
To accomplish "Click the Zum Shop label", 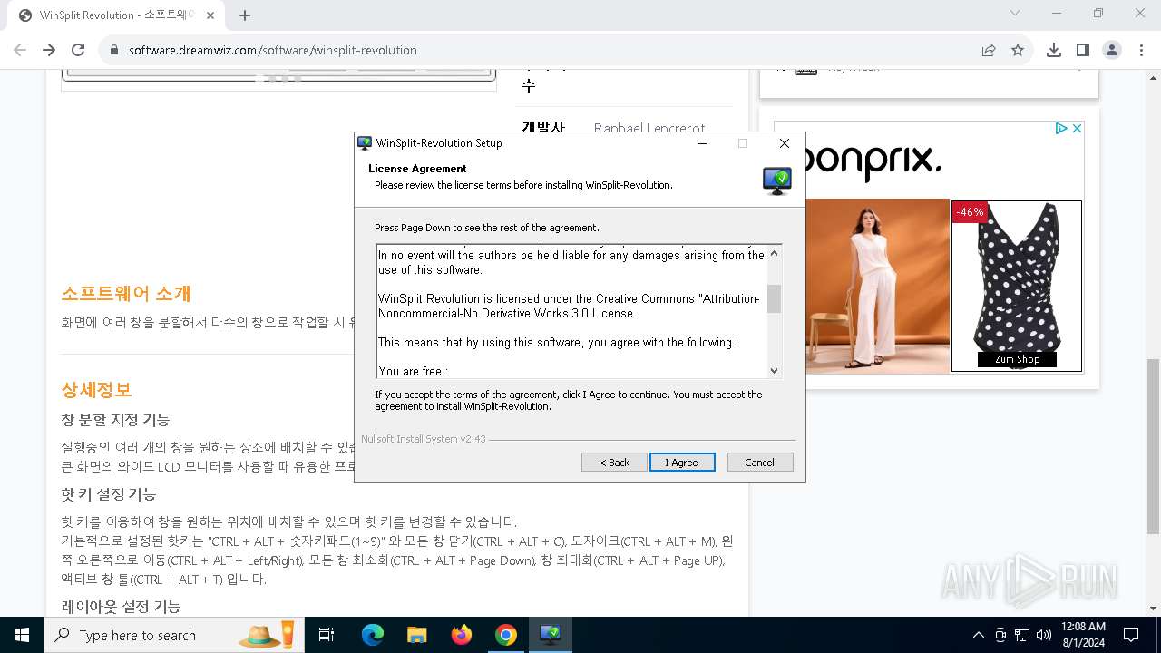I will point(1017,359).
